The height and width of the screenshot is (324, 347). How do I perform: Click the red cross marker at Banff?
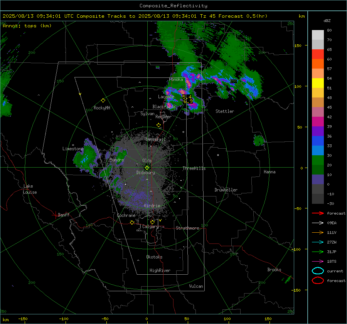pos(55,215)
